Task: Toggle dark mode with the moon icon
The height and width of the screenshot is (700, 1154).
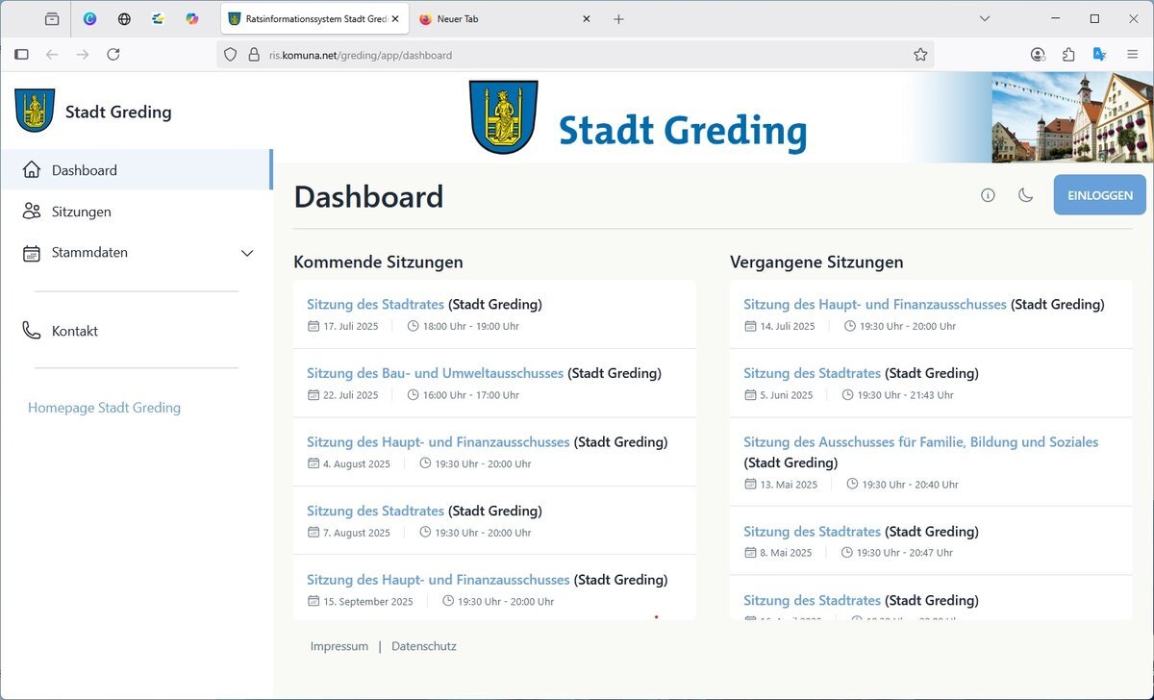Action: pos(1026,195)
